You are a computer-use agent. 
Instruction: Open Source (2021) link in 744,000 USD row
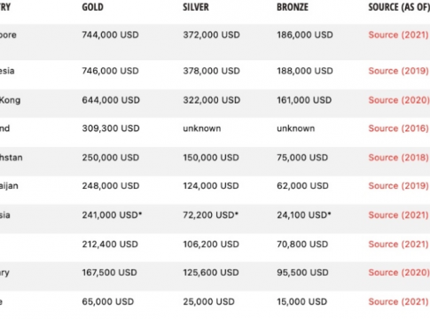tap(398, 35)
